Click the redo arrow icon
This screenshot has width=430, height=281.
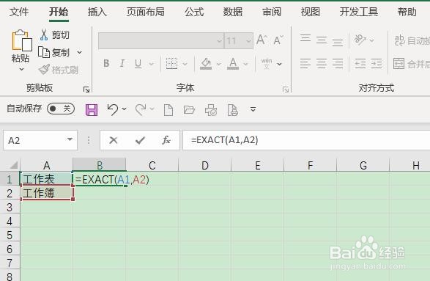pos(141,109)
